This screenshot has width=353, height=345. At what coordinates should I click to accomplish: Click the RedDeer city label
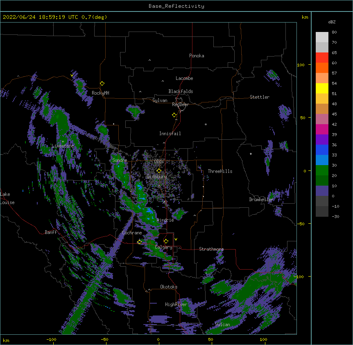(180, 104)
